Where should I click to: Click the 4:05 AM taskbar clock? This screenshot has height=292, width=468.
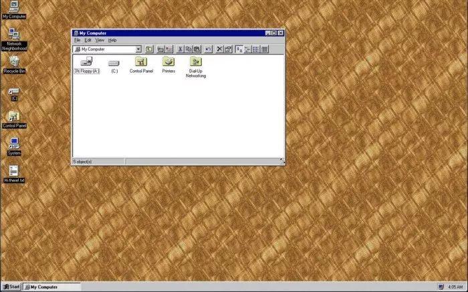tap(455, 287)
